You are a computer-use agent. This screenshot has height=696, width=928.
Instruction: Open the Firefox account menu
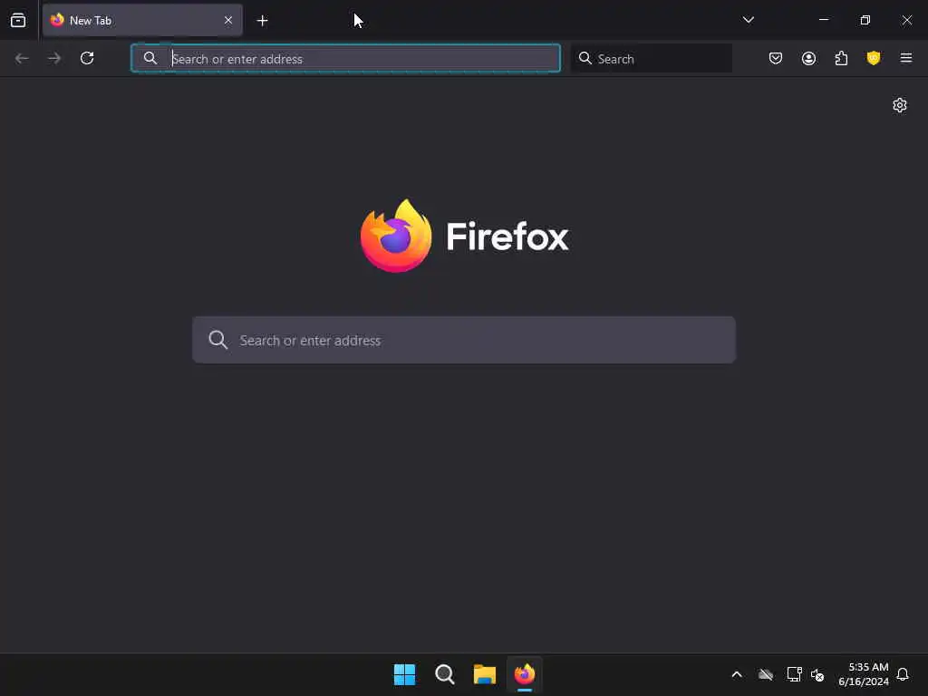pos(808,58)
